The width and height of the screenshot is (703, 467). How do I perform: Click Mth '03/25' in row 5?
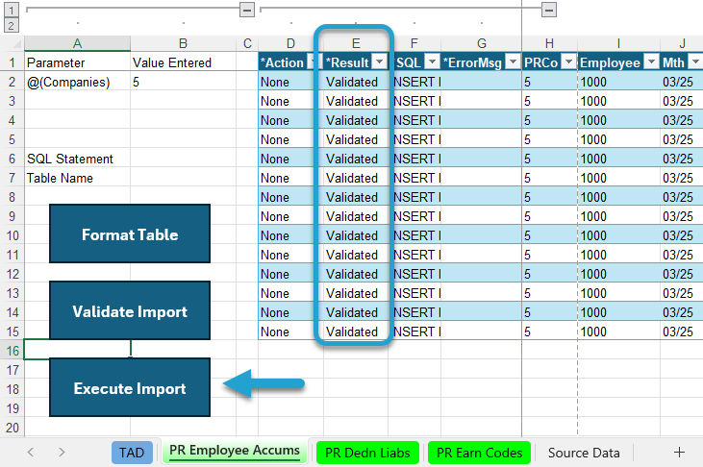pyautogui.click(x=682, y=139)
